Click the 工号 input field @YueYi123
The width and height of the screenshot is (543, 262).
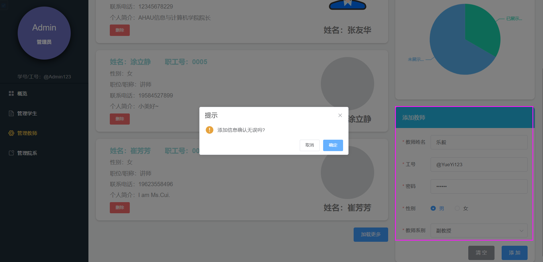coord(479,164)
